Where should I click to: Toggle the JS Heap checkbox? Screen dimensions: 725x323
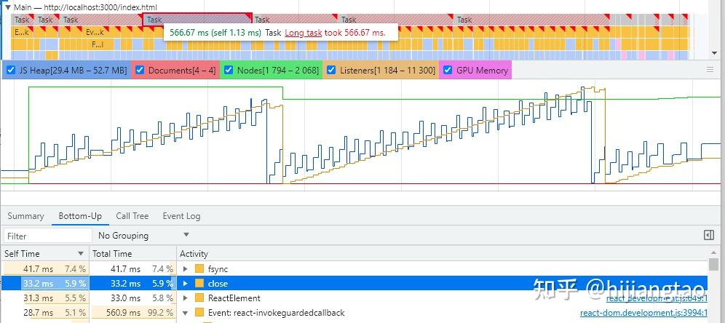[x=11, y=71]
